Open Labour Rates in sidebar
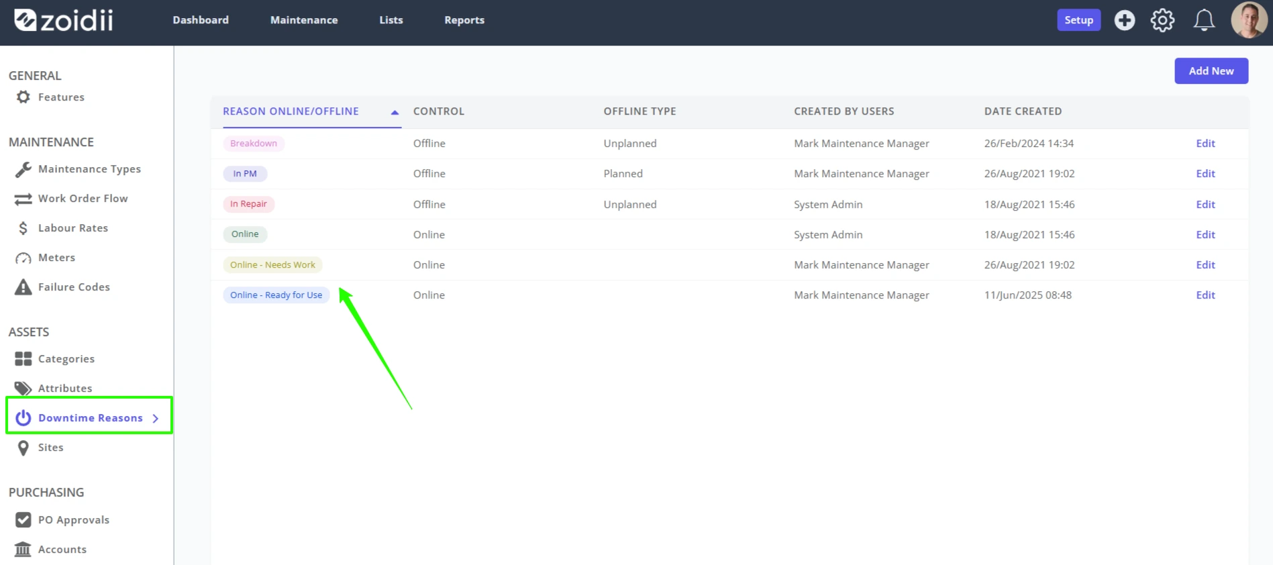 click(x=73, y=228)
